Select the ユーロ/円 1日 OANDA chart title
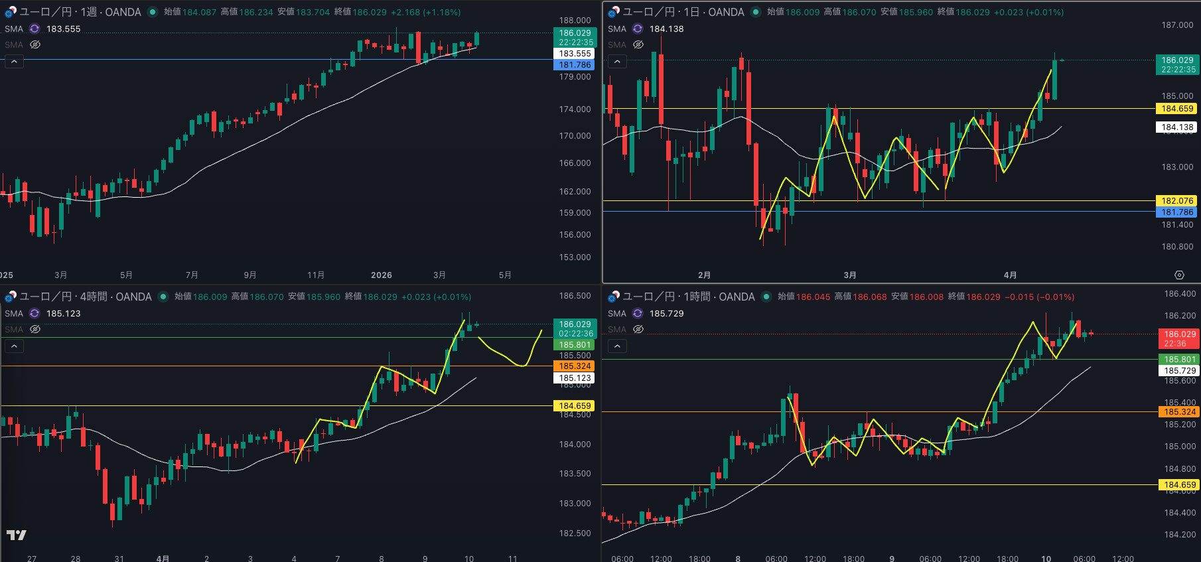Image resolution: width=1201 pixels, height=562 pixels. point(683,12)
